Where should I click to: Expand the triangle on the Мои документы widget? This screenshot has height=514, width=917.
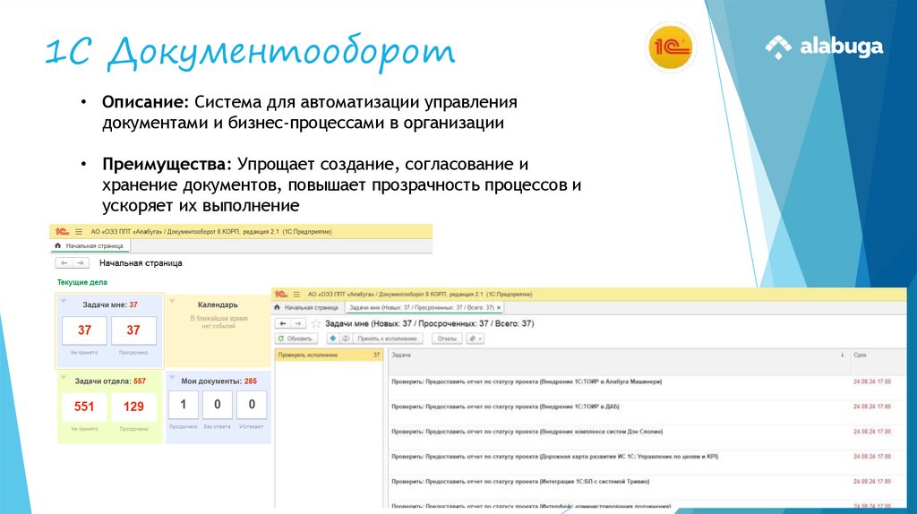point(173,378)
